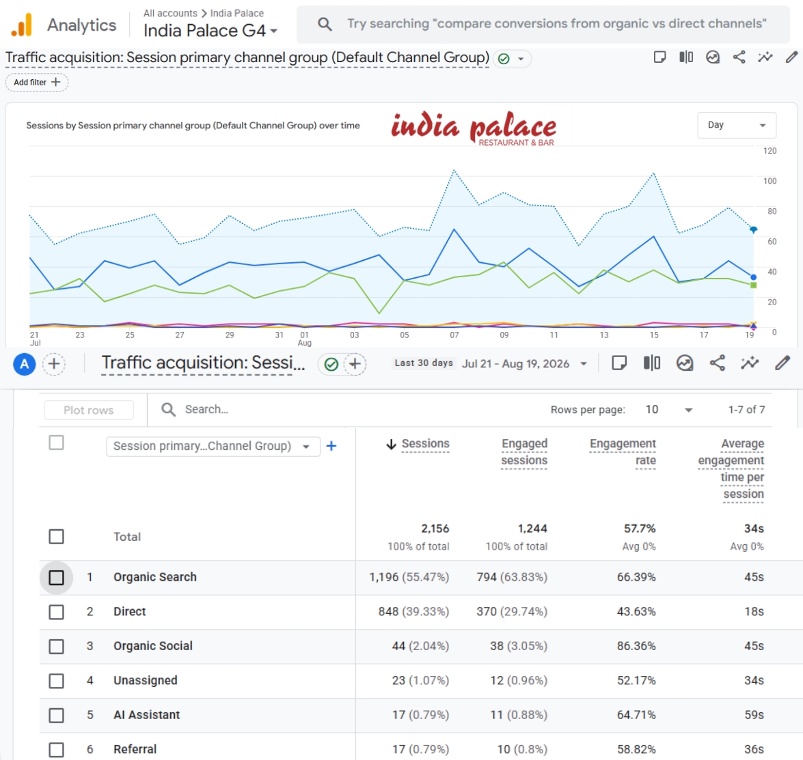The image size is (803, 760).
Task: Click the AI Assistant row label
Action: point(146,715)
